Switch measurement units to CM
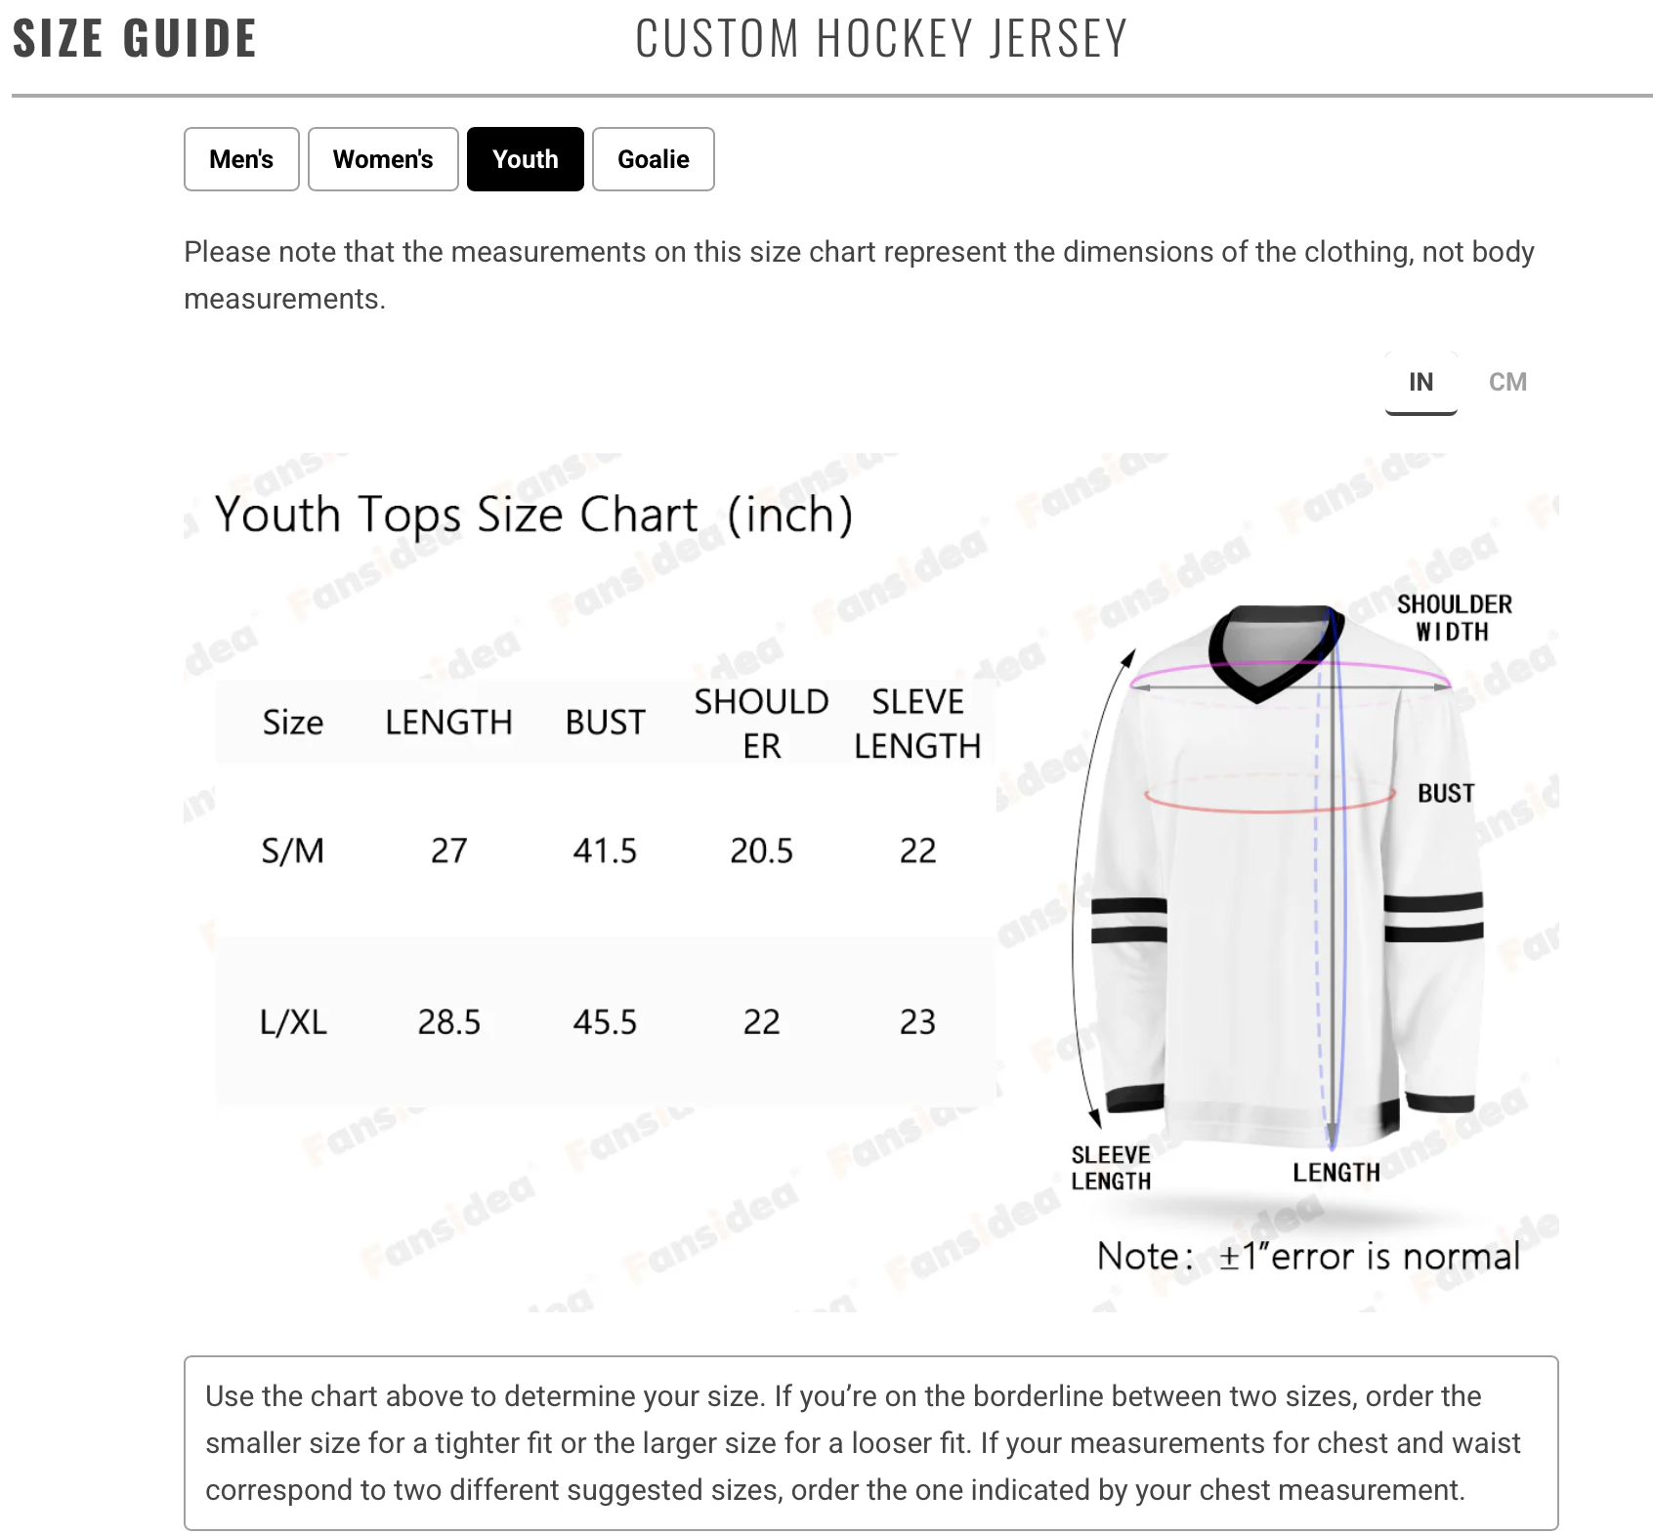This screenshot has height=1535, width=1653. tap(1506, 382)
